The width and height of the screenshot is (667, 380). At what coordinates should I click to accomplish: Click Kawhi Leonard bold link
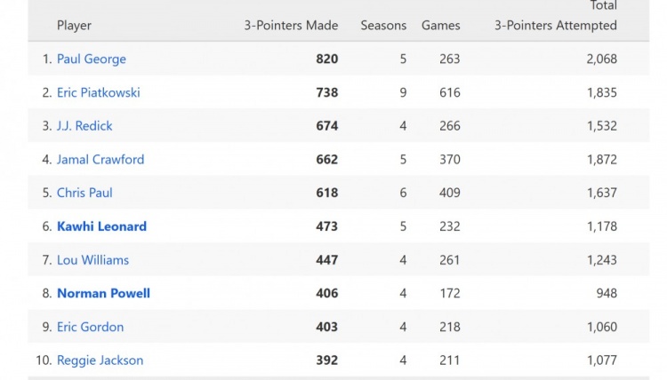[101, 226]
